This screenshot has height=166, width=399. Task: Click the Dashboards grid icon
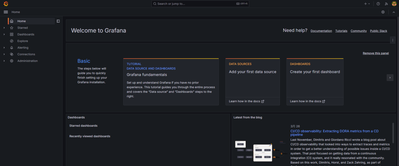[12, 34]
